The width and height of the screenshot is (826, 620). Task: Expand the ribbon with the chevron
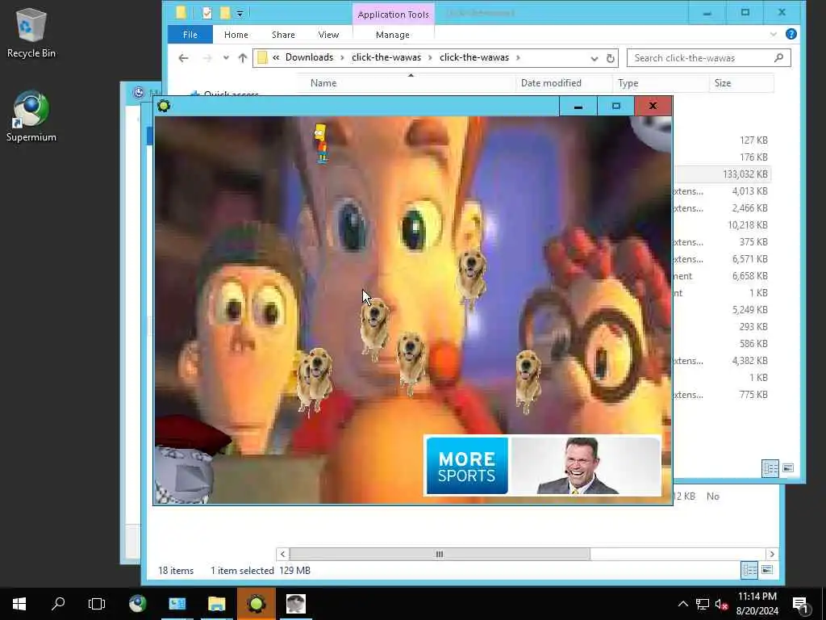[x=773, y=34]
